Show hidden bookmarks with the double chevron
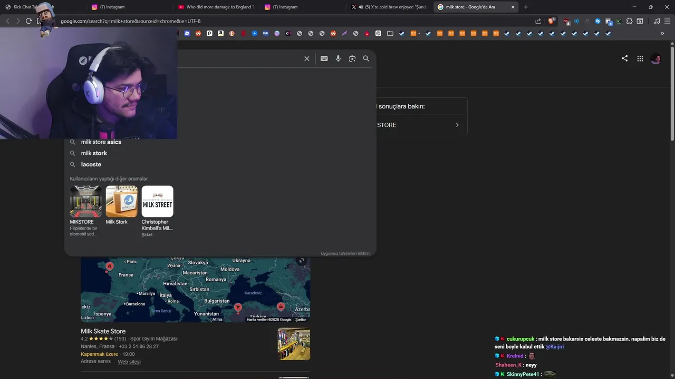This screenshot has height=379, width=675. 662,33
